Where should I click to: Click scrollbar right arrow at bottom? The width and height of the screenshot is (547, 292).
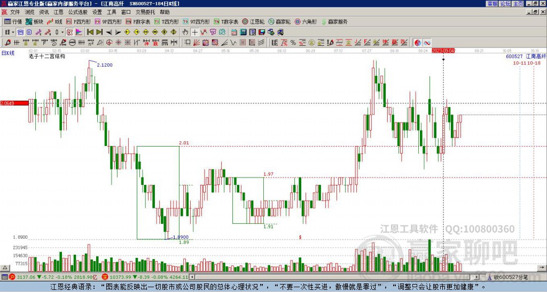[477, 277]
